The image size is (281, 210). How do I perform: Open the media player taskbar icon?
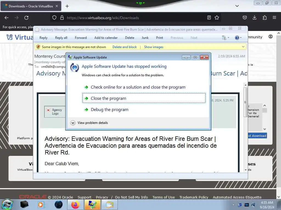click(x=41, y=205)
